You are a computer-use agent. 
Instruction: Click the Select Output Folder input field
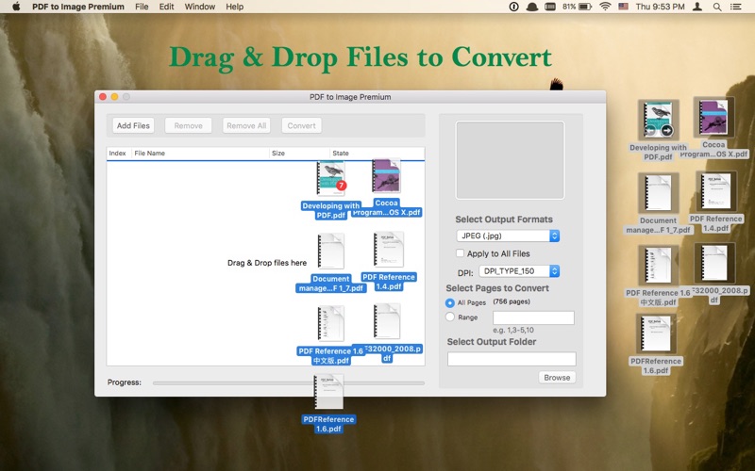[x=512, y=359]
